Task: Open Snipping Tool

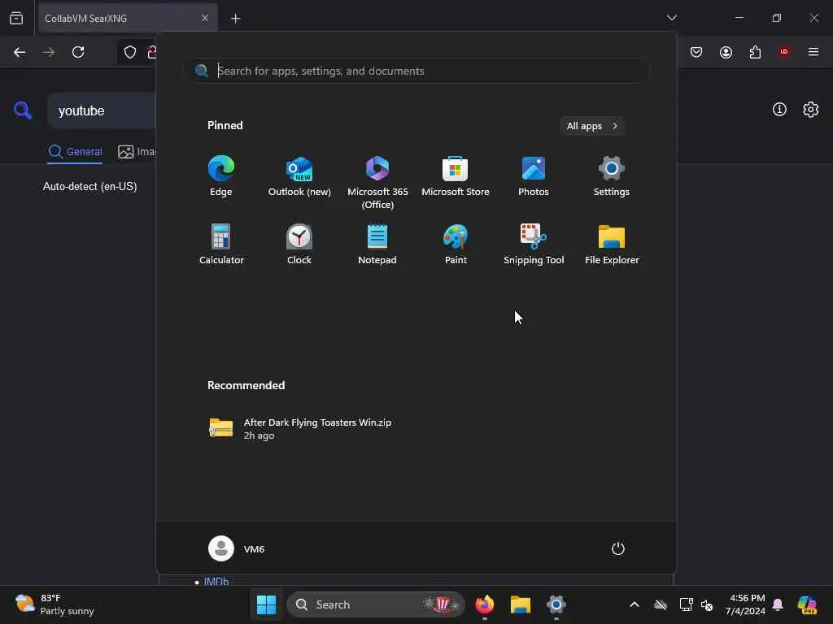Action: tap(534, 244)
